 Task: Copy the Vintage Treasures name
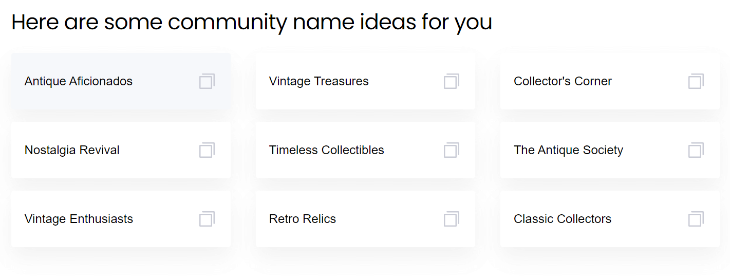click(452, 81)
